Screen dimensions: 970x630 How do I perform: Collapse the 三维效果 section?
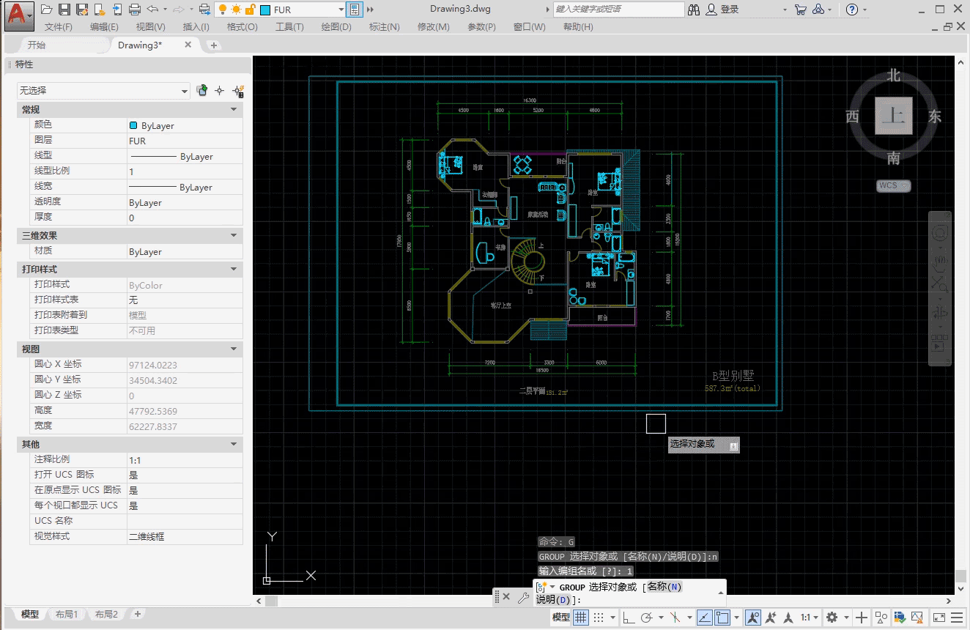tap(234, 236)
